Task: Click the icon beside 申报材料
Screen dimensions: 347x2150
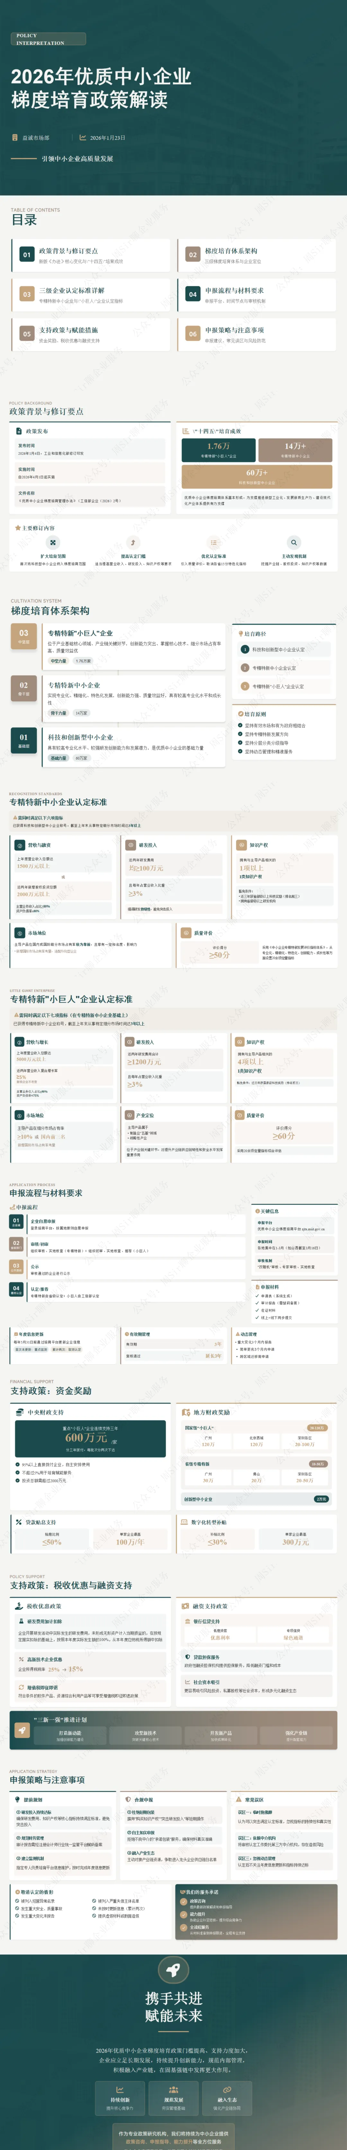Action: [x=258, y=1286]
